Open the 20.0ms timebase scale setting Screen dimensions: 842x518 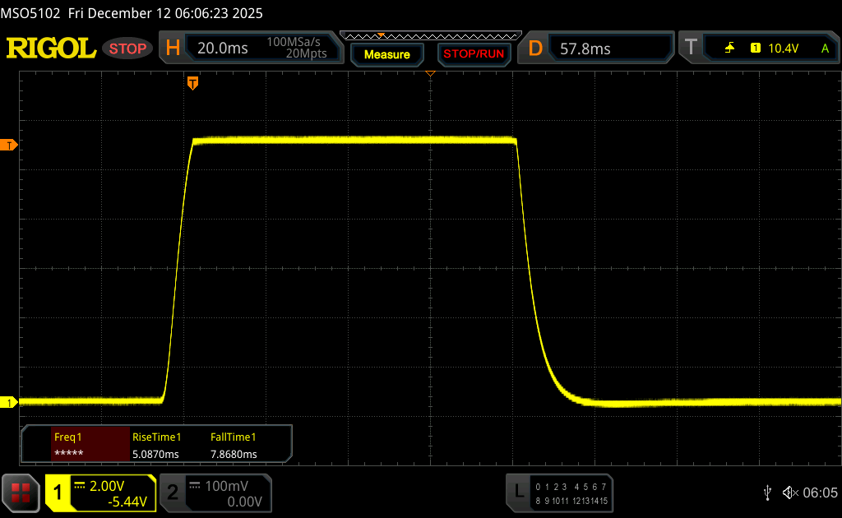223,49
